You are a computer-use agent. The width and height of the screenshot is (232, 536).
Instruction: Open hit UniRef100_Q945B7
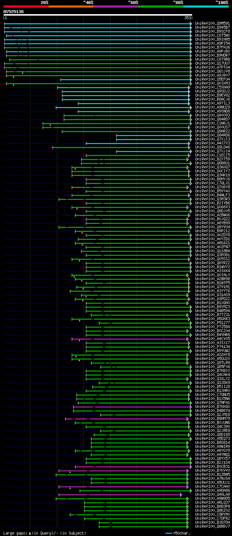point(212,28)
